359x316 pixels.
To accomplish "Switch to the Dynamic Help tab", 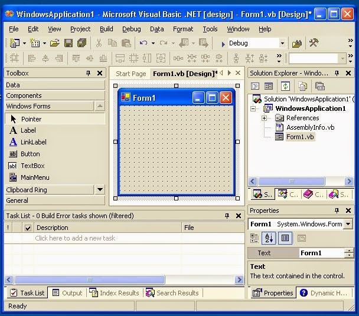I will [x=325, y=293].
